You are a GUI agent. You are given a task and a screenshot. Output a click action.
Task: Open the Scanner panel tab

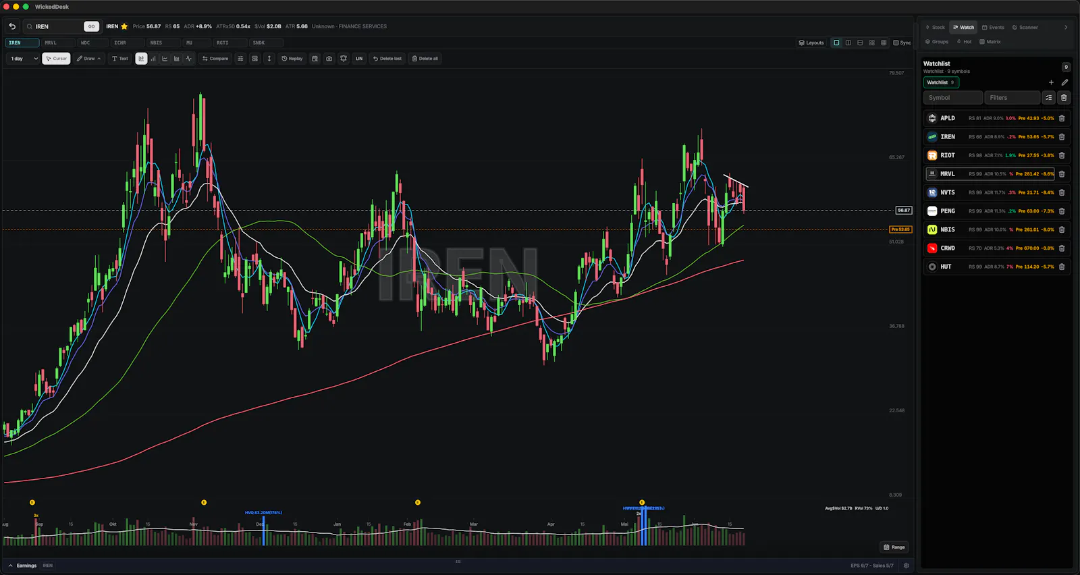[1025, 28]
